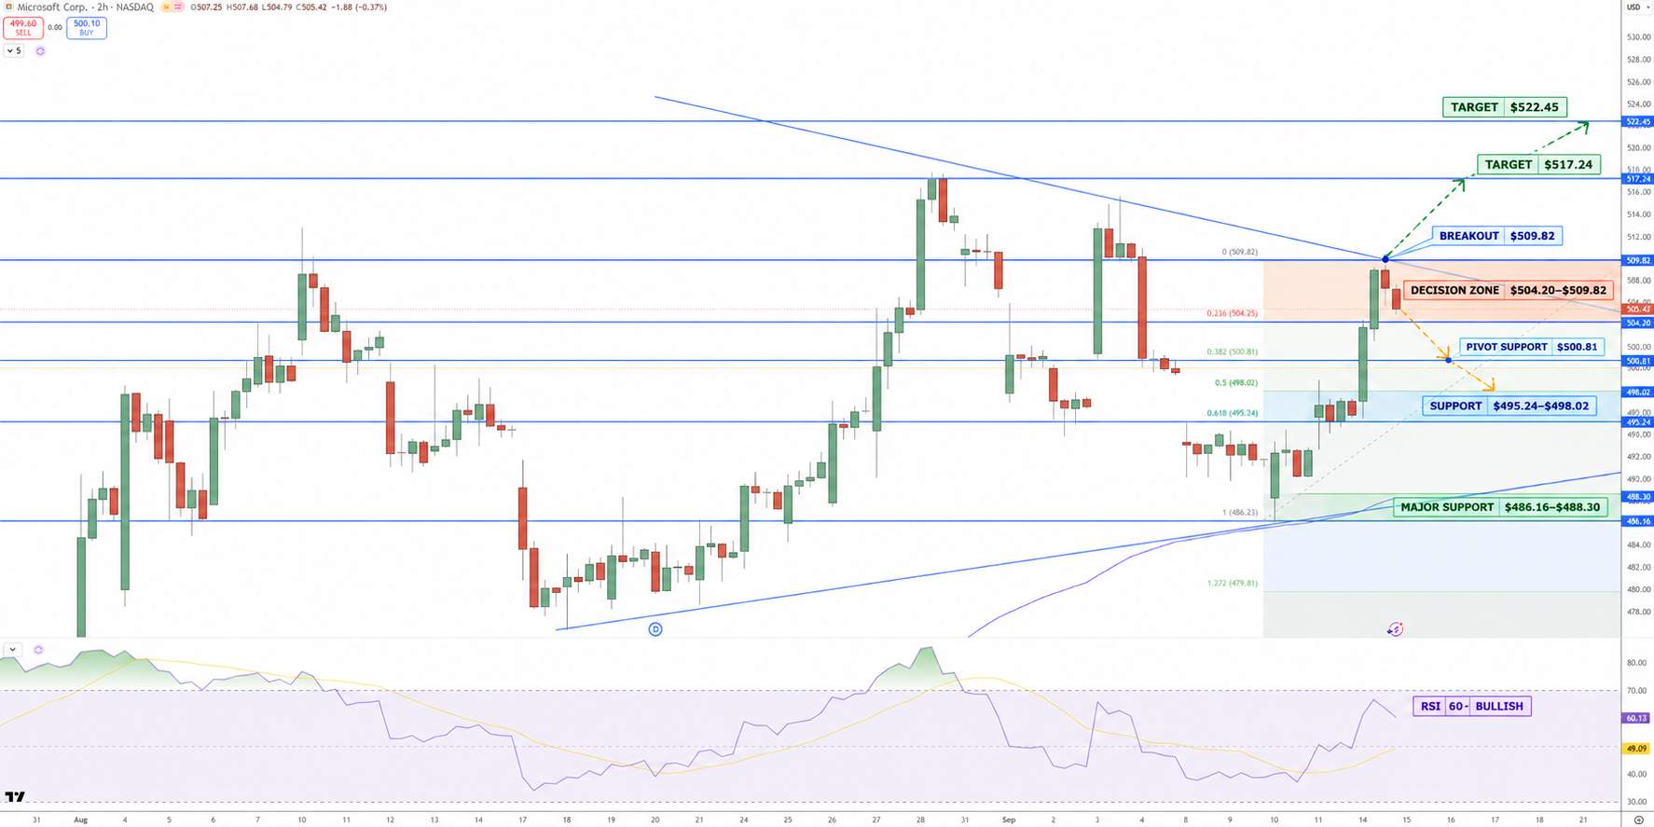1654x827 pixels.
Task: Collapse the RSI pane legend chevron
Action: 13,650
